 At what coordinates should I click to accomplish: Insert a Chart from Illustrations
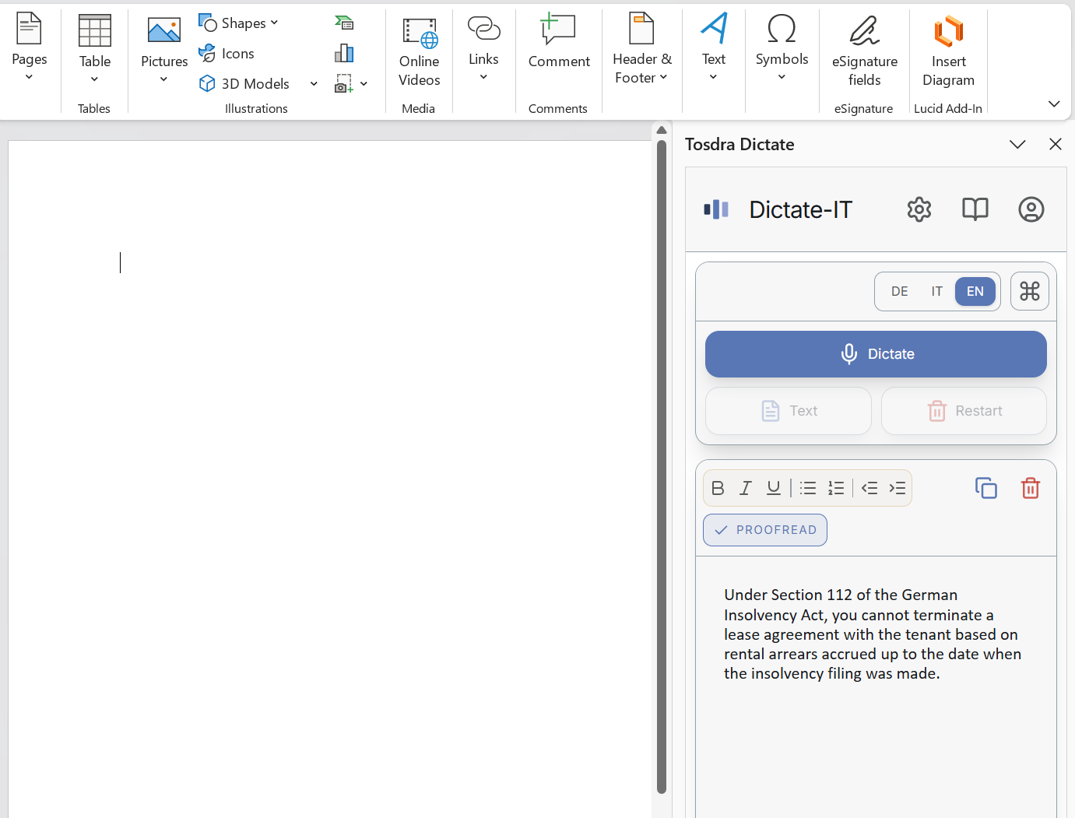tap(344, 53)
